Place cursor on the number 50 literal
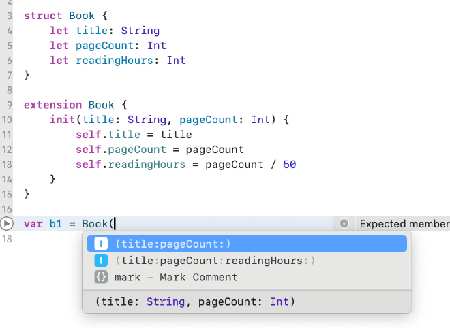The height and width of the screenshot is (328, 450). 289,165
